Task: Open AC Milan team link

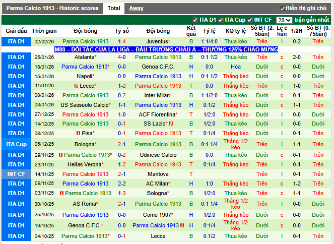Action: pos(157,184)
